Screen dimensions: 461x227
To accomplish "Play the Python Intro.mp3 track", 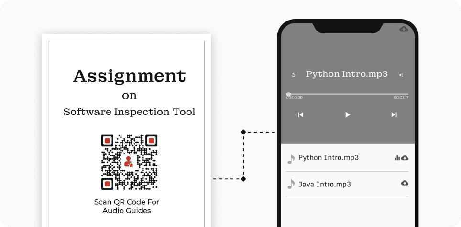I will coord(348,114).
